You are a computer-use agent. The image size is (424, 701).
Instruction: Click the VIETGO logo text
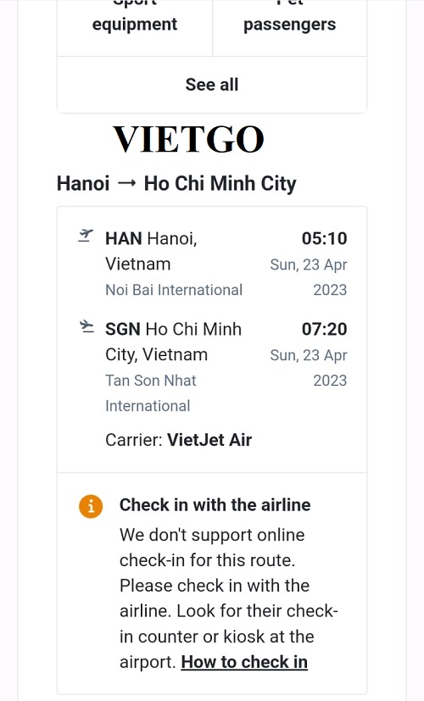188,139
